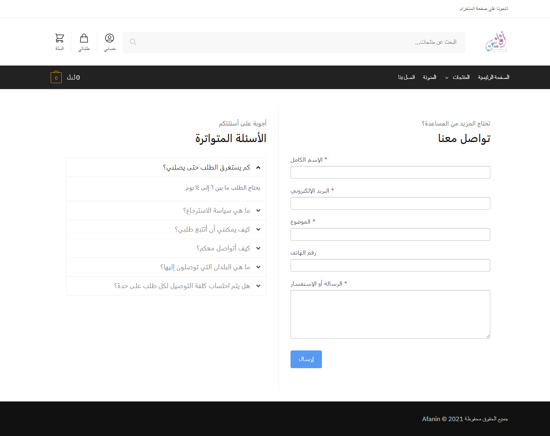Open the blog menu item (المدونة)
The height and width of the screenshot is (436, 550).
tap(429, 77)
